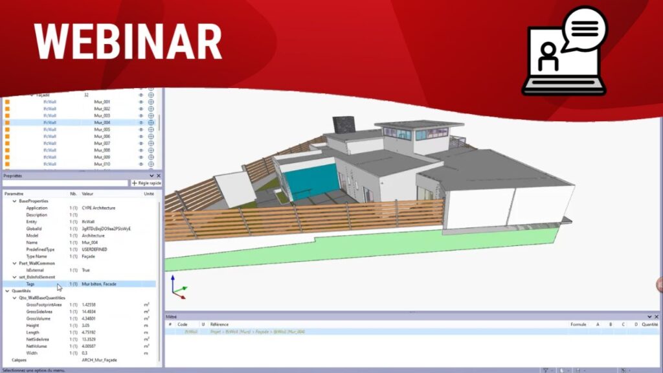The height and width of the screenshot is (373, 663).
Task: Toggle the eye icon for Mur_007
Action: pyautogui.click(x=141, y=143)
